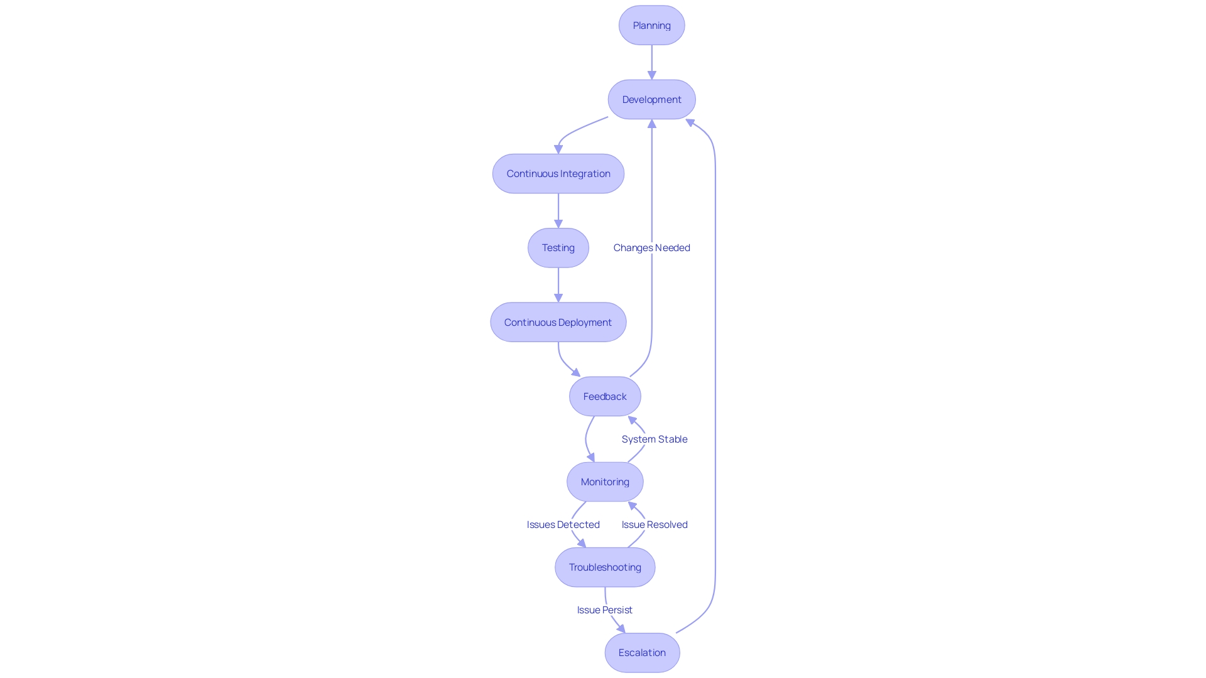This screenshot has height=678, width=1206.
Task: Click the Planning node
Action: click(651, 25)
